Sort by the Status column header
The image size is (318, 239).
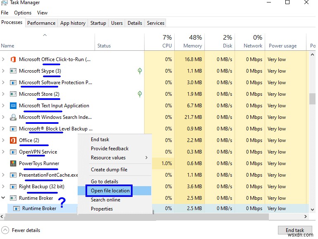point(119,42)
